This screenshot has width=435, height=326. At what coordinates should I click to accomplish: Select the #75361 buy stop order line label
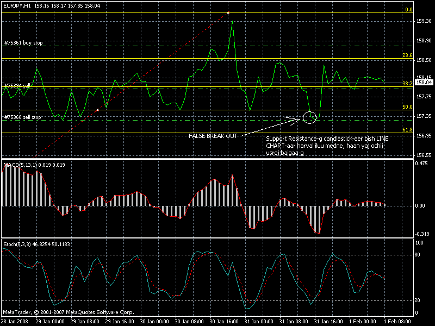(x=24, y=42)
